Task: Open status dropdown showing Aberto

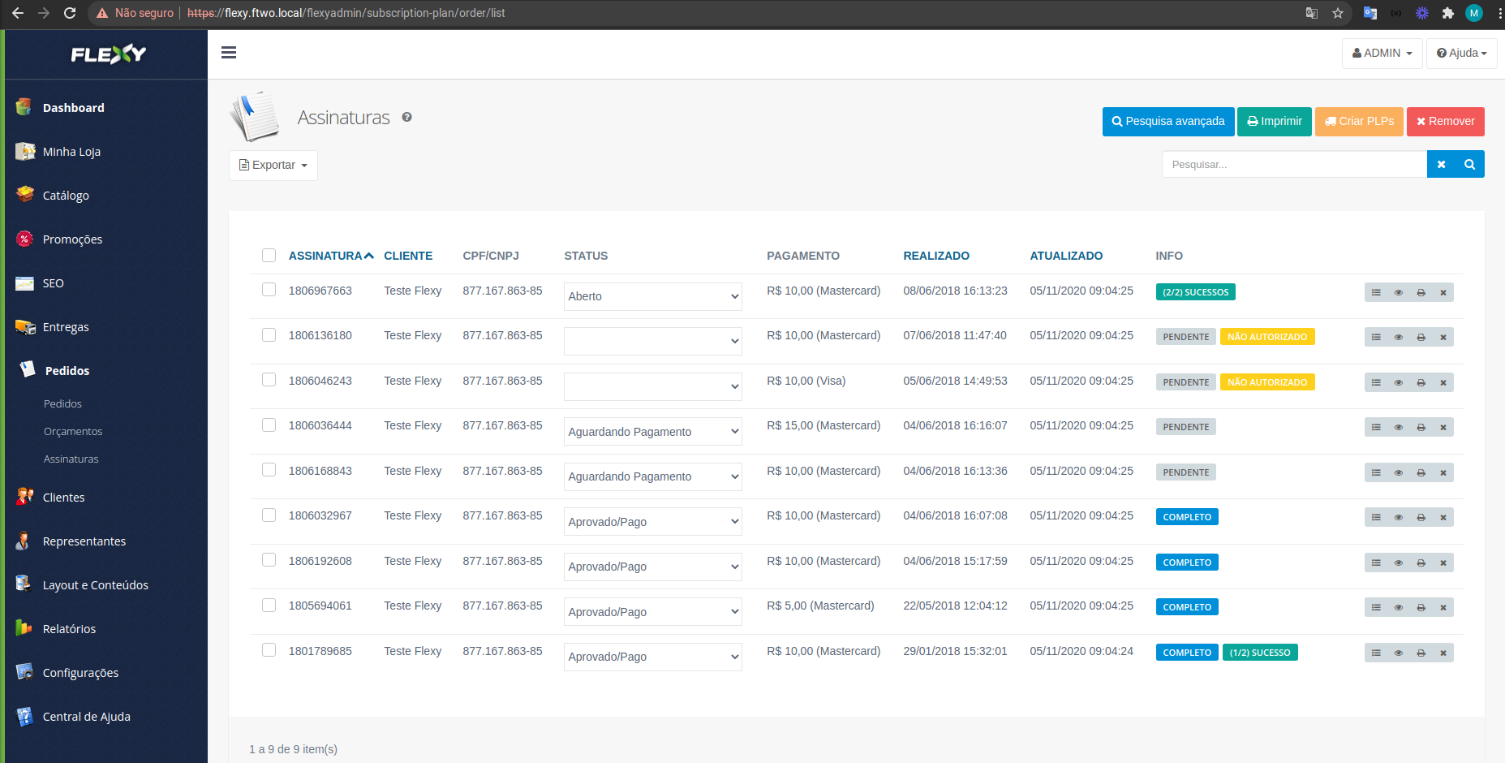Action: click(x=652, y=297)
